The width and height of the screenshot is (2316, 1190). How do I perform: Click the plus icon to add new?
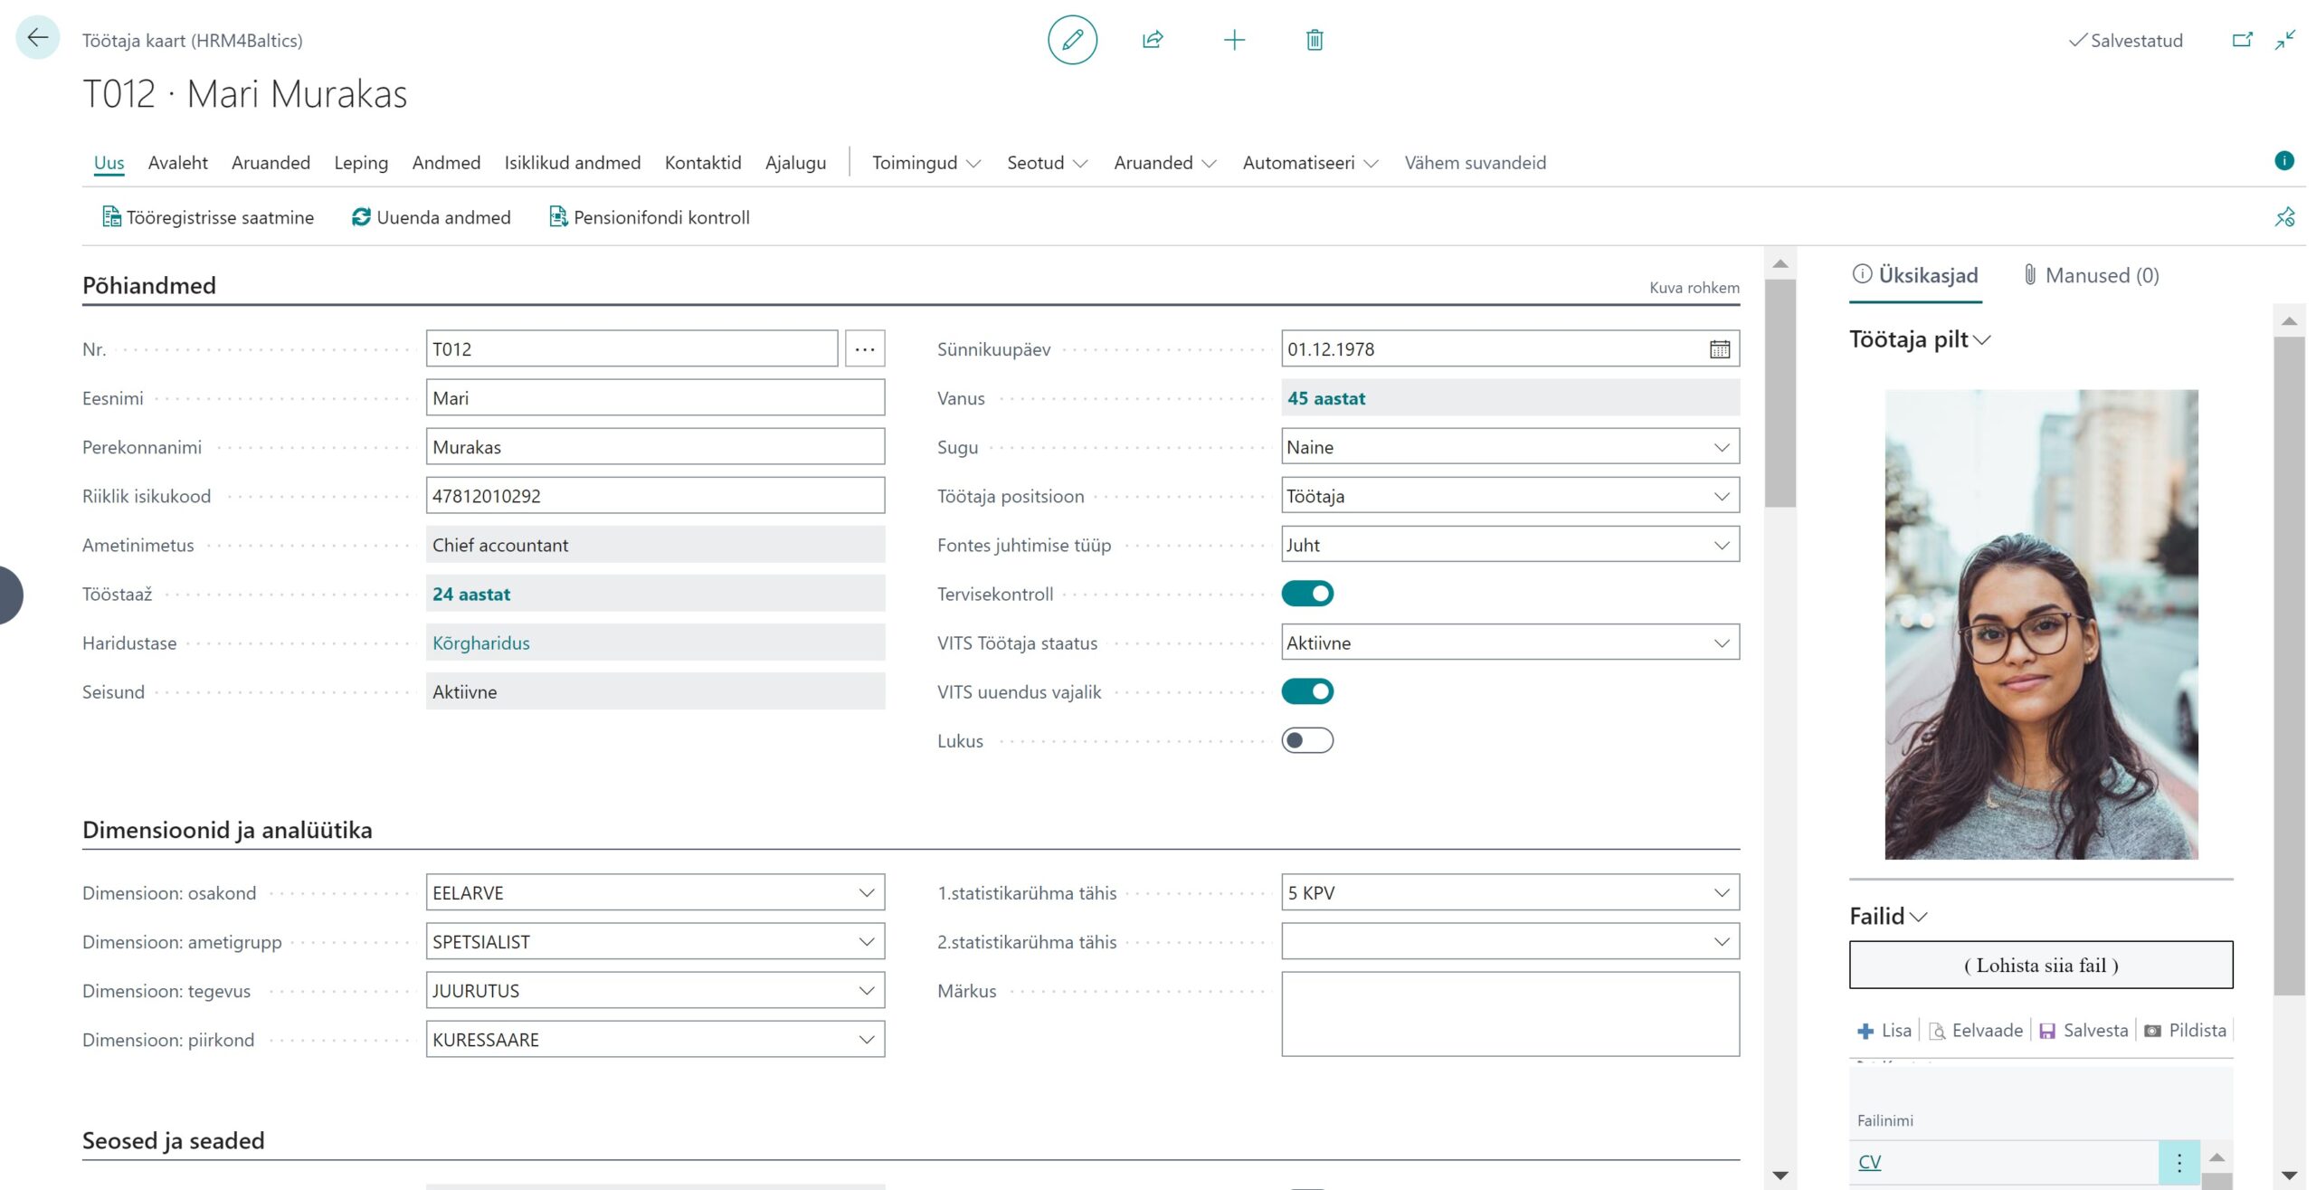point(1234,40)
